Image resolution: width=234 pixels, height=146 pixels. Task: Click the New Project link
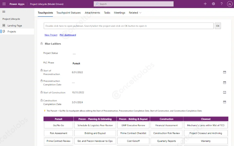tap(51, 35)
